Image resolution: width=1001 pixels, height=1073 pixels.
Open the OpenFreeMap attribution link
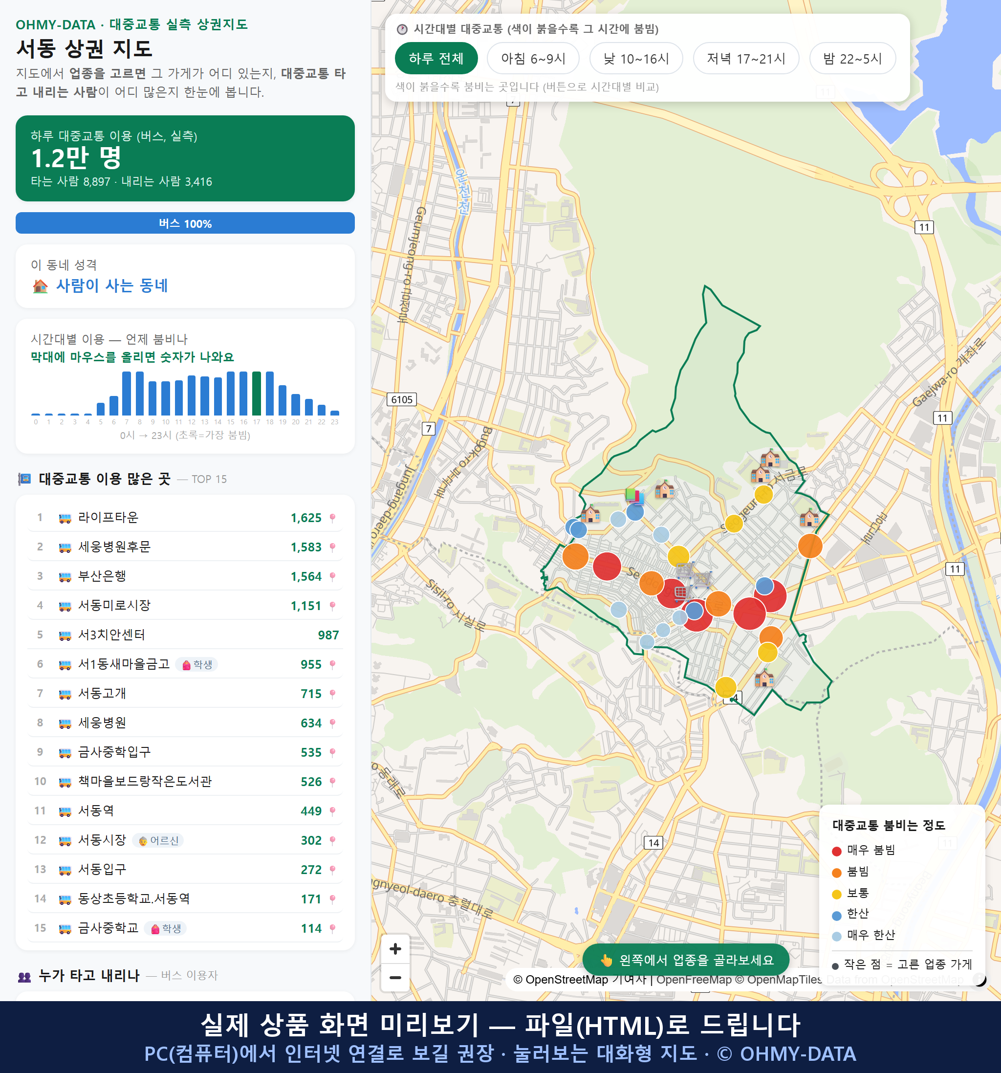coord(694,980)
